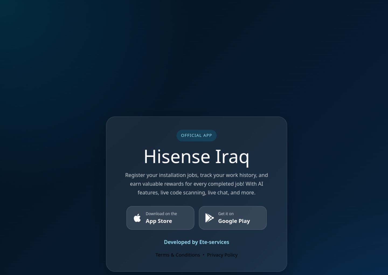Follow the 'Developed by Ete-services' link
Viewport: 388px width, 275px height.
point(196,242)
